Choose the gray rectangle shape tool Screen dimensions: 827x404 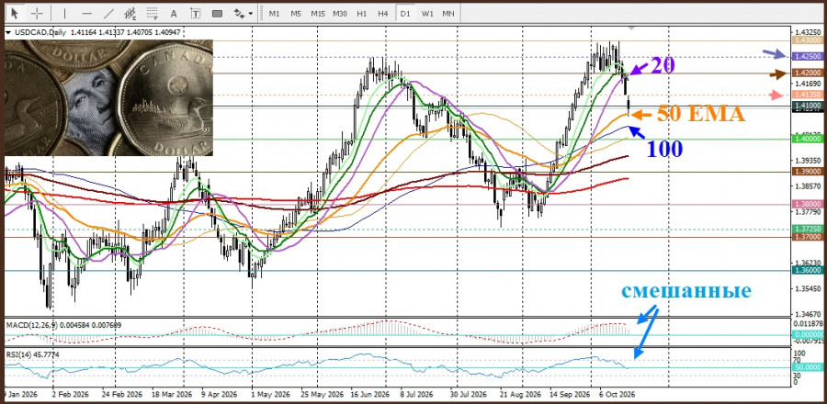click(x=217, y=13)
